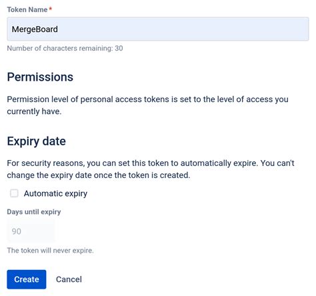Toggle expiry via the Automatic expiry label
The image size is (316, 296).
tap(55, 193)
